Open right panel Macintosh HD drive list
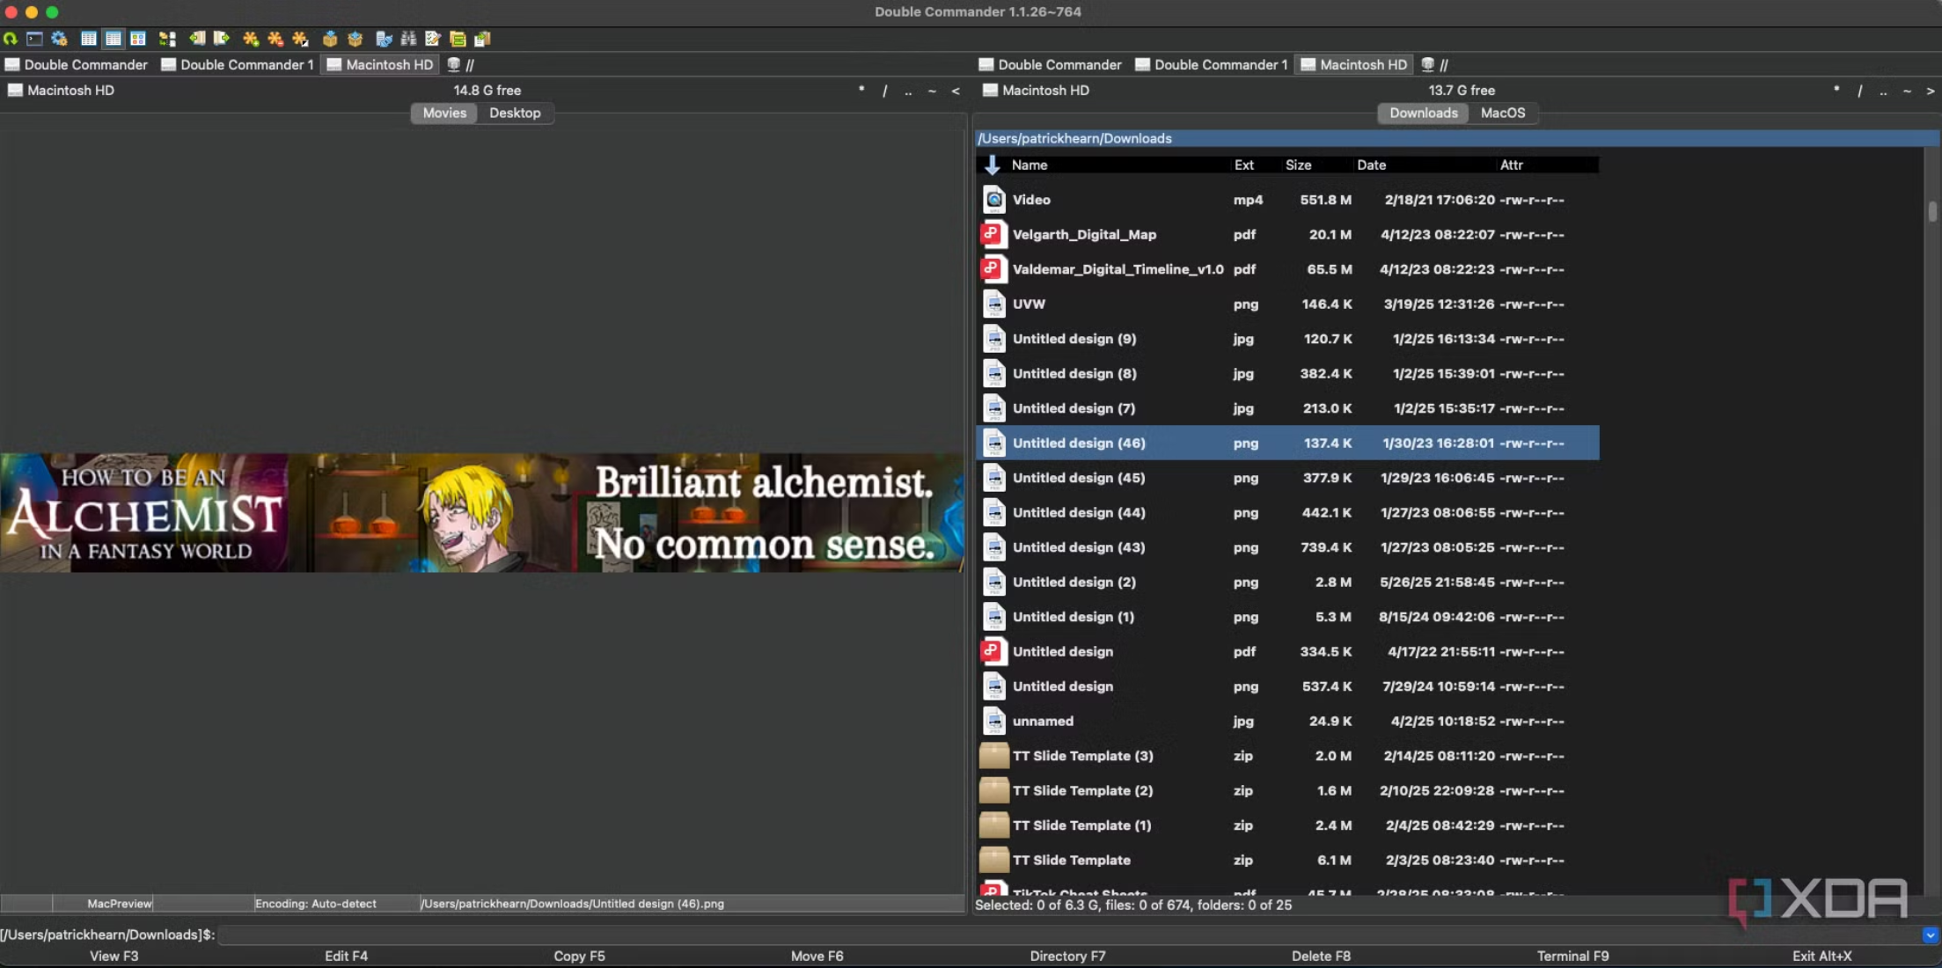 (x=1036, y=90)
